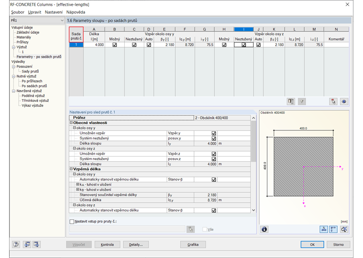This screenshot has height=258, width=363.
Task: Click the reset zoom icon in preview
Action: [x=343, y=229]
